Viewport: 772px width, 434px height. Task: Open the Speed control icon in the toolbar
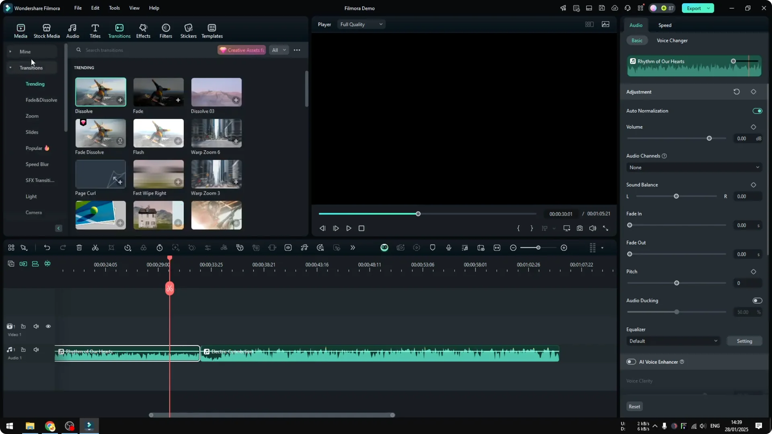coord(127,248)
